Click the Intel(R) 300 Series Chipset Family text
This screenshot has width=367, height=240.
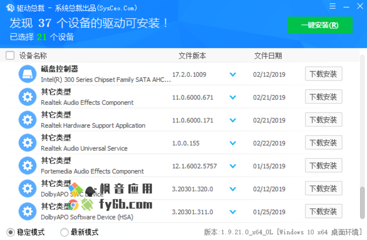pos(106,80)
